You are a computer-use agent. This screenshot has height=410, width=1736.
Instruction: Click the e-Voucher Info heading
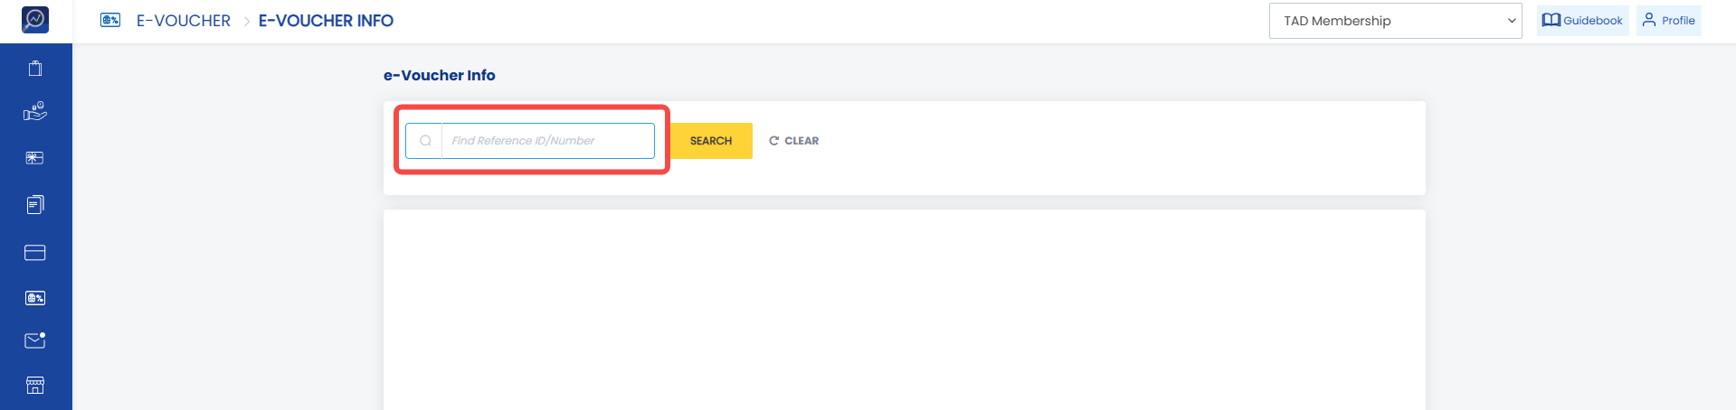tap(440, 76)
